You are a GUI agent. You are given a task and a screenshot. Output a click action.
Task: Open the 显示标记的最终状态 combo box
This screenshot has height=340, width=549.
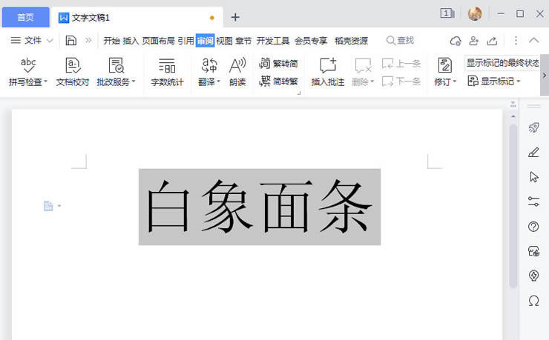coord(502,63)
